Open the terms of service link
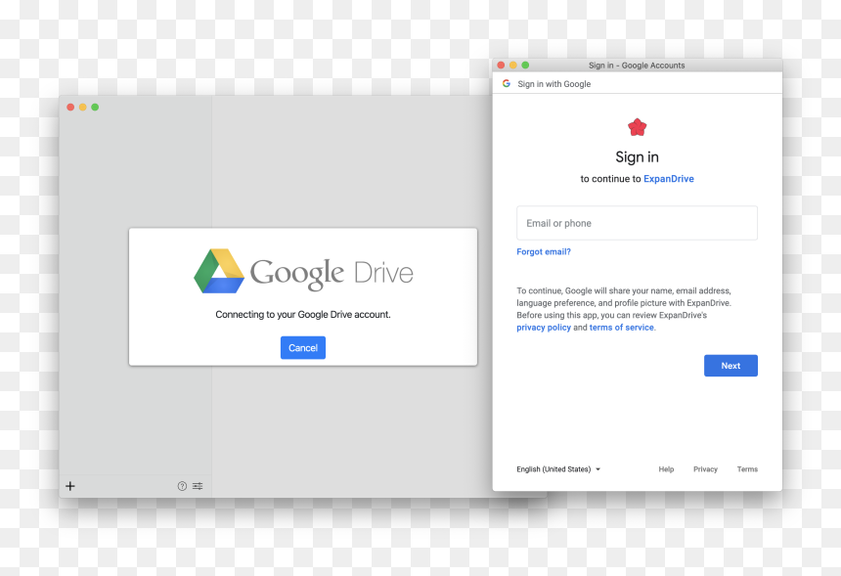The height and width of the screenshot is (576, 841). (x=622, y=328)
